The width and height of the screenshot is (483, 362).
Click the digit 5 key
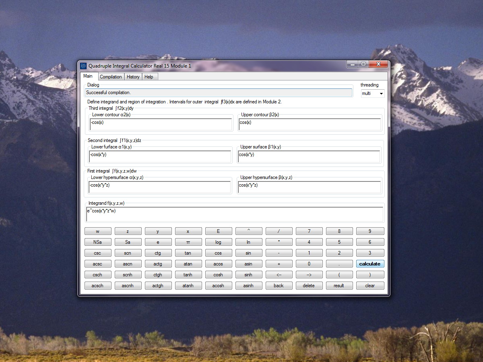tap(339, 242)
